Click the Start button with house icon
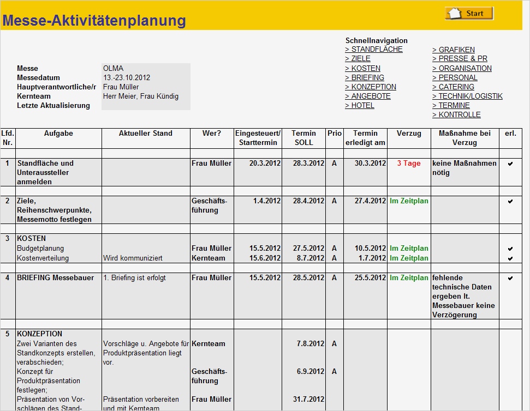 click(x=469, y=14)
